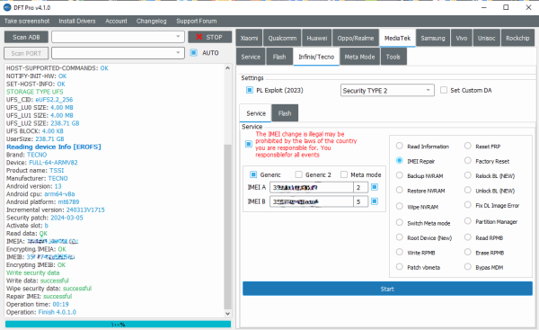Select Unlock BL (NEW) radio option

tap(467, 191)
